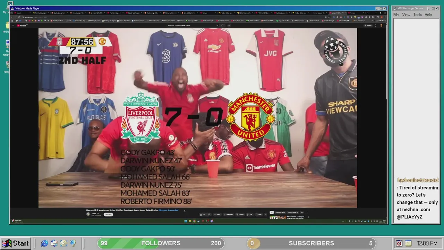Click the Share button under video

pos(217,215)
